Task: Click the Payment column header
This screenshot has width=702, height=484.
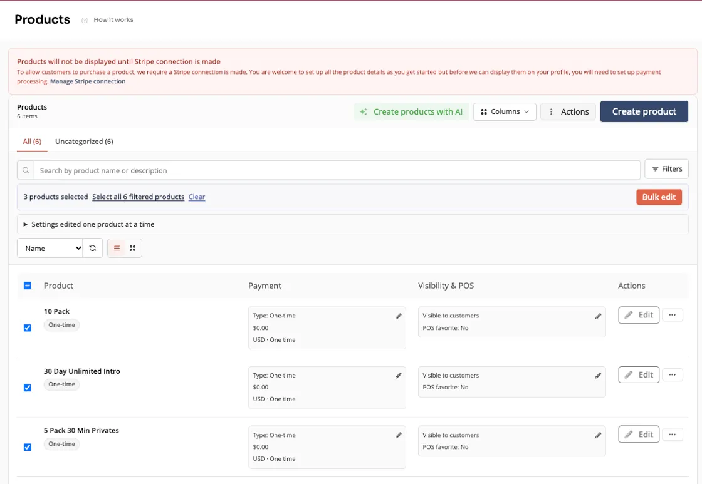Action: point(265,286)
